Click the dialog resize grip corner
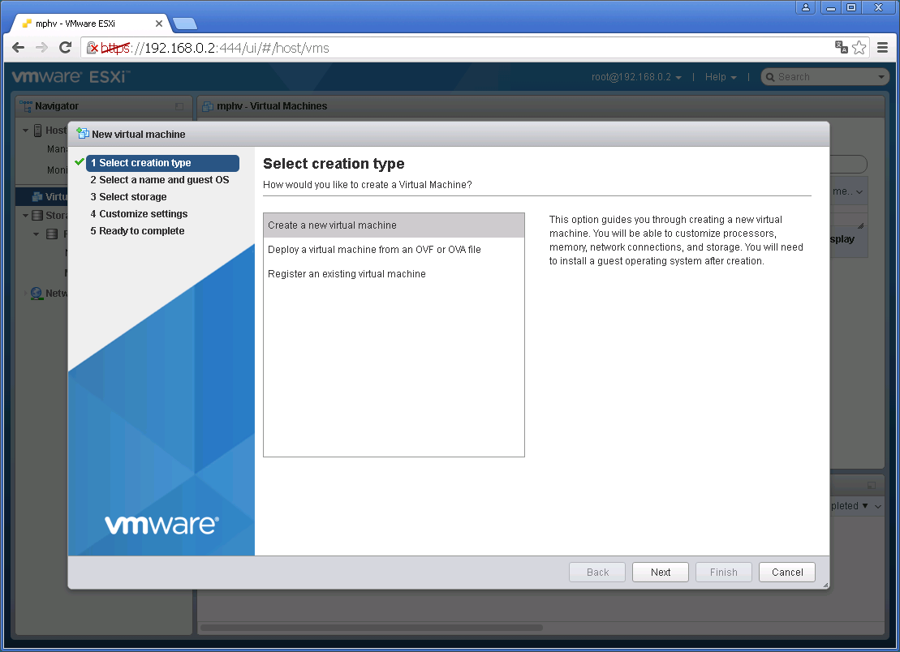Screen dimensions: 900x652 [x=825, y=585]
